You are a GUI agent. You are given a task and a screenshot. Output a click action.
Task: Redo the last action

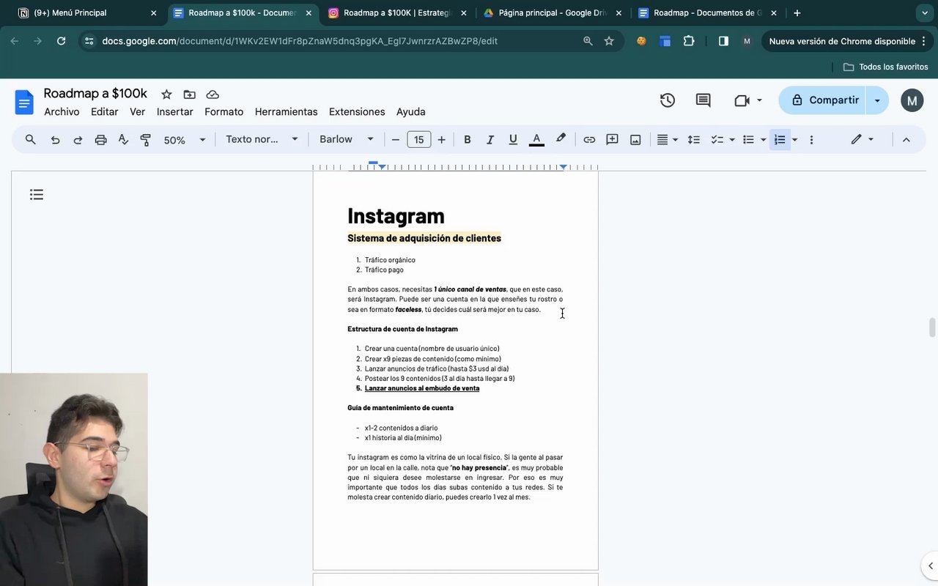coord(78,139)
